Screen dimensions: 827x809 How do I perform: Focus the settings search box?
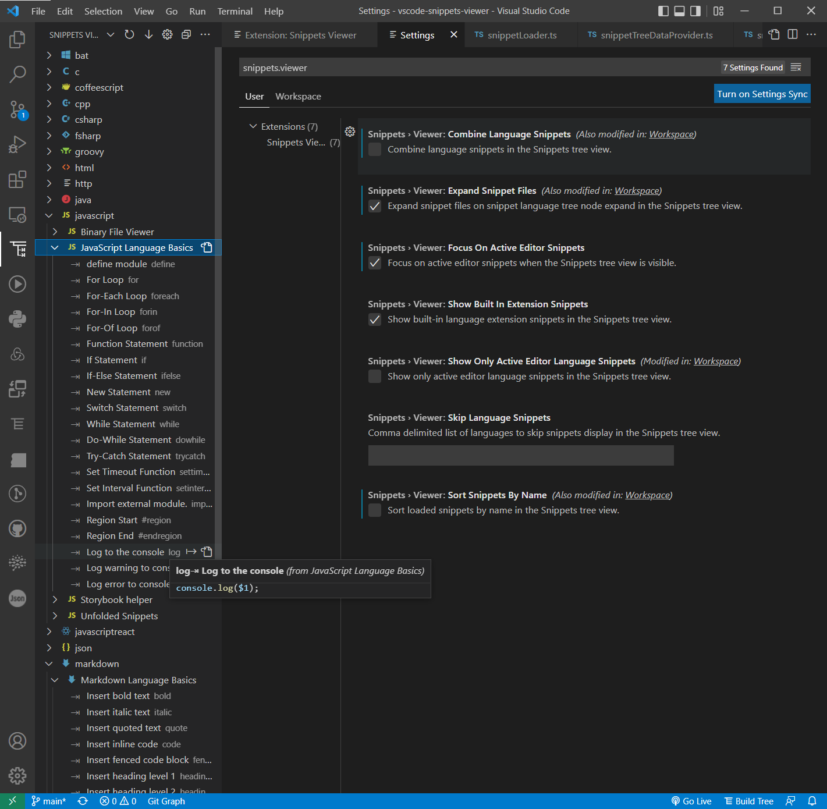point(478,68)
